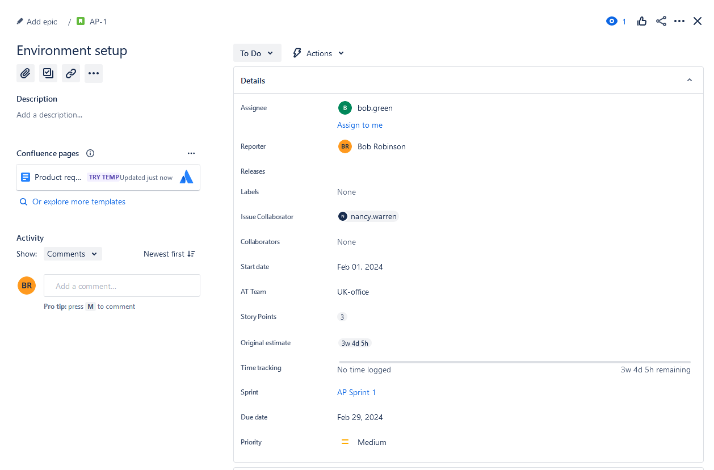Click the time tracking progress bar

(514, 361)
